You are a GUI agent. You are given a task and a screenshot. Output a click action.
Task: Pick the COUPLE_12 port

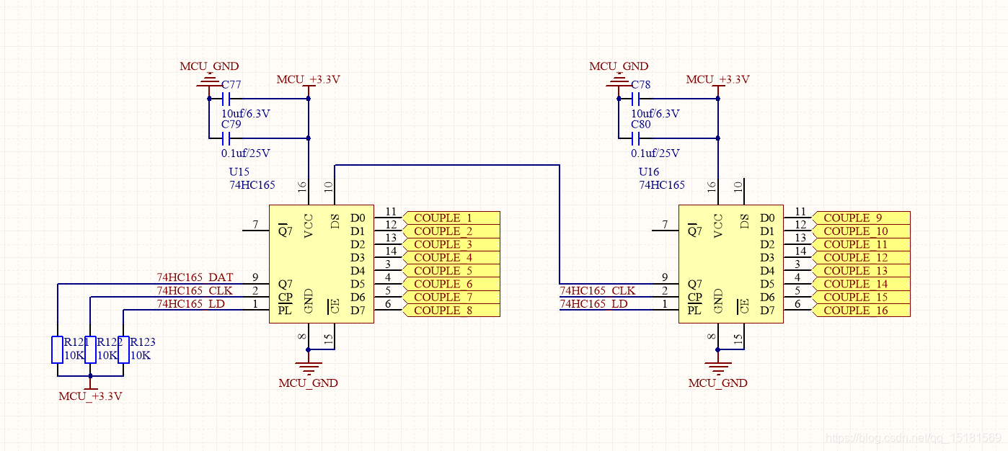pos(861,257)
